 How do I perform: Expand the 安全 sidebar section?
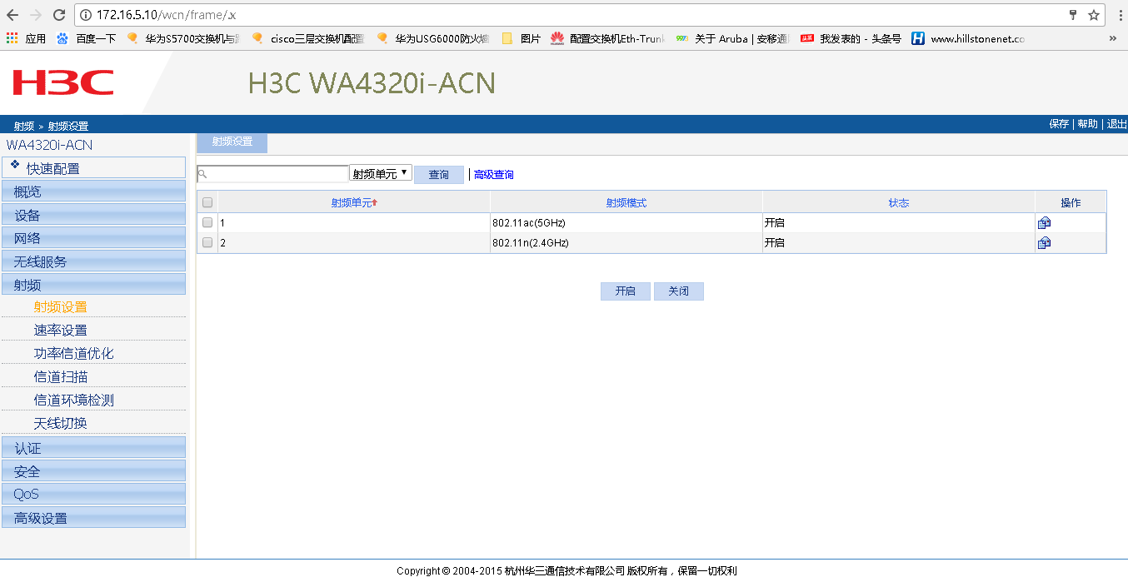click(x=93, y=470)
